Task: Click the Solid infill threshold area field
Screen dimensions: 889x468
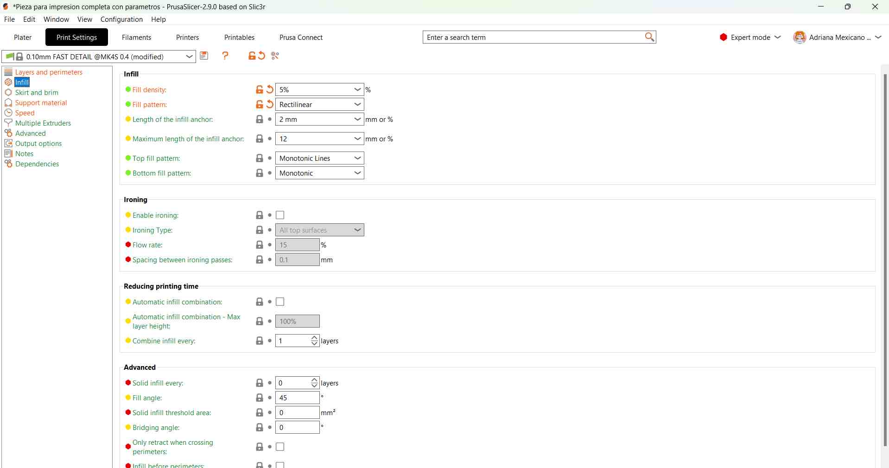Action: pyautogui.click(x=298, y=413)
